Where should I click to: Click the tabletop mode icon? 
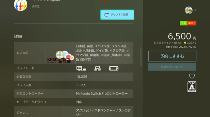click(97, 68)
